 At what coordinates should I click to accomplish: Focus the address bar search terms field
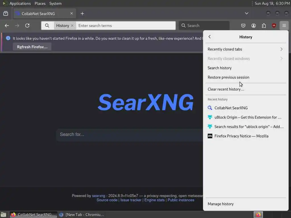click(x=126, y=26)
